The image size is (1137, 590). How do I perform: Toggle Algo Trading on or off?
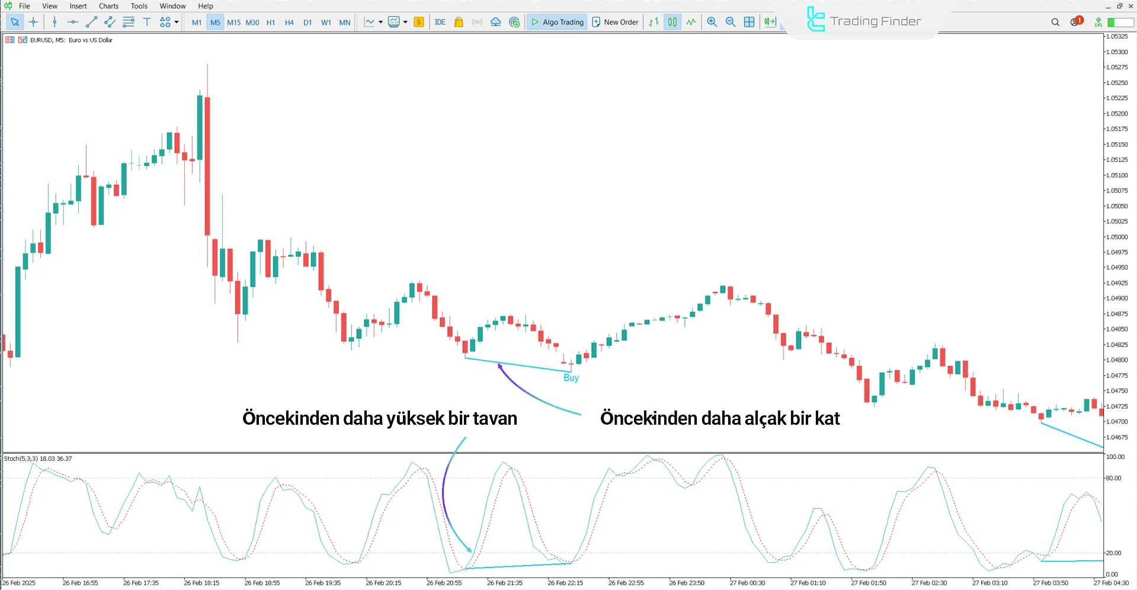click(556, 22)
